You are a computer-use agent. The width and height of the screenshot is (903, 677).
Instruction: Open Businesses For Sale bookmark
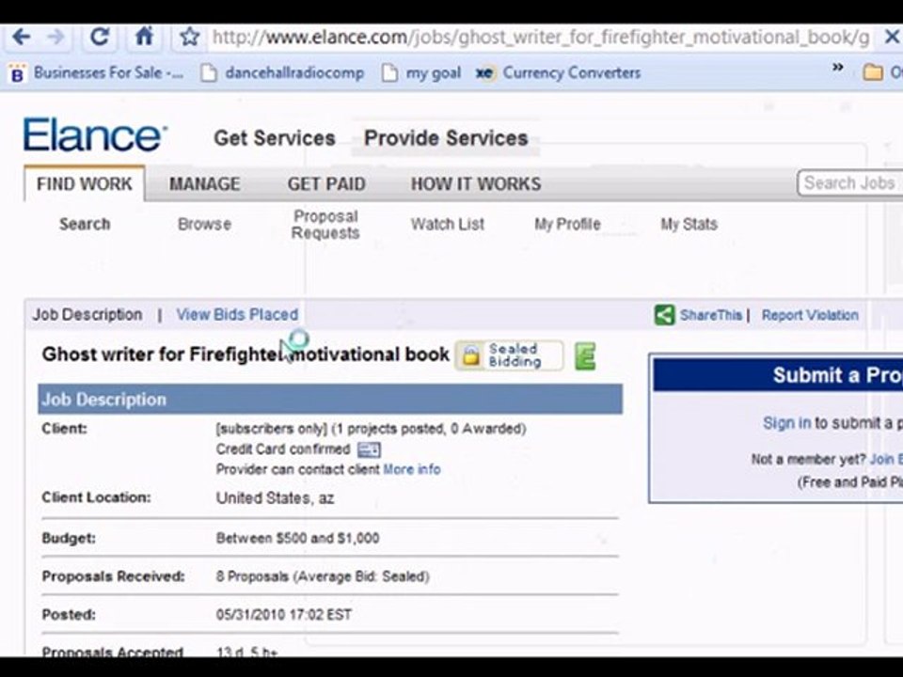(97, 73)
